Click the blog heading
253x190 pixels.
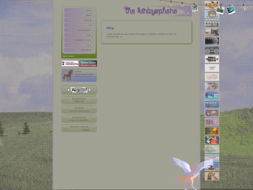[x=110, y=28]
